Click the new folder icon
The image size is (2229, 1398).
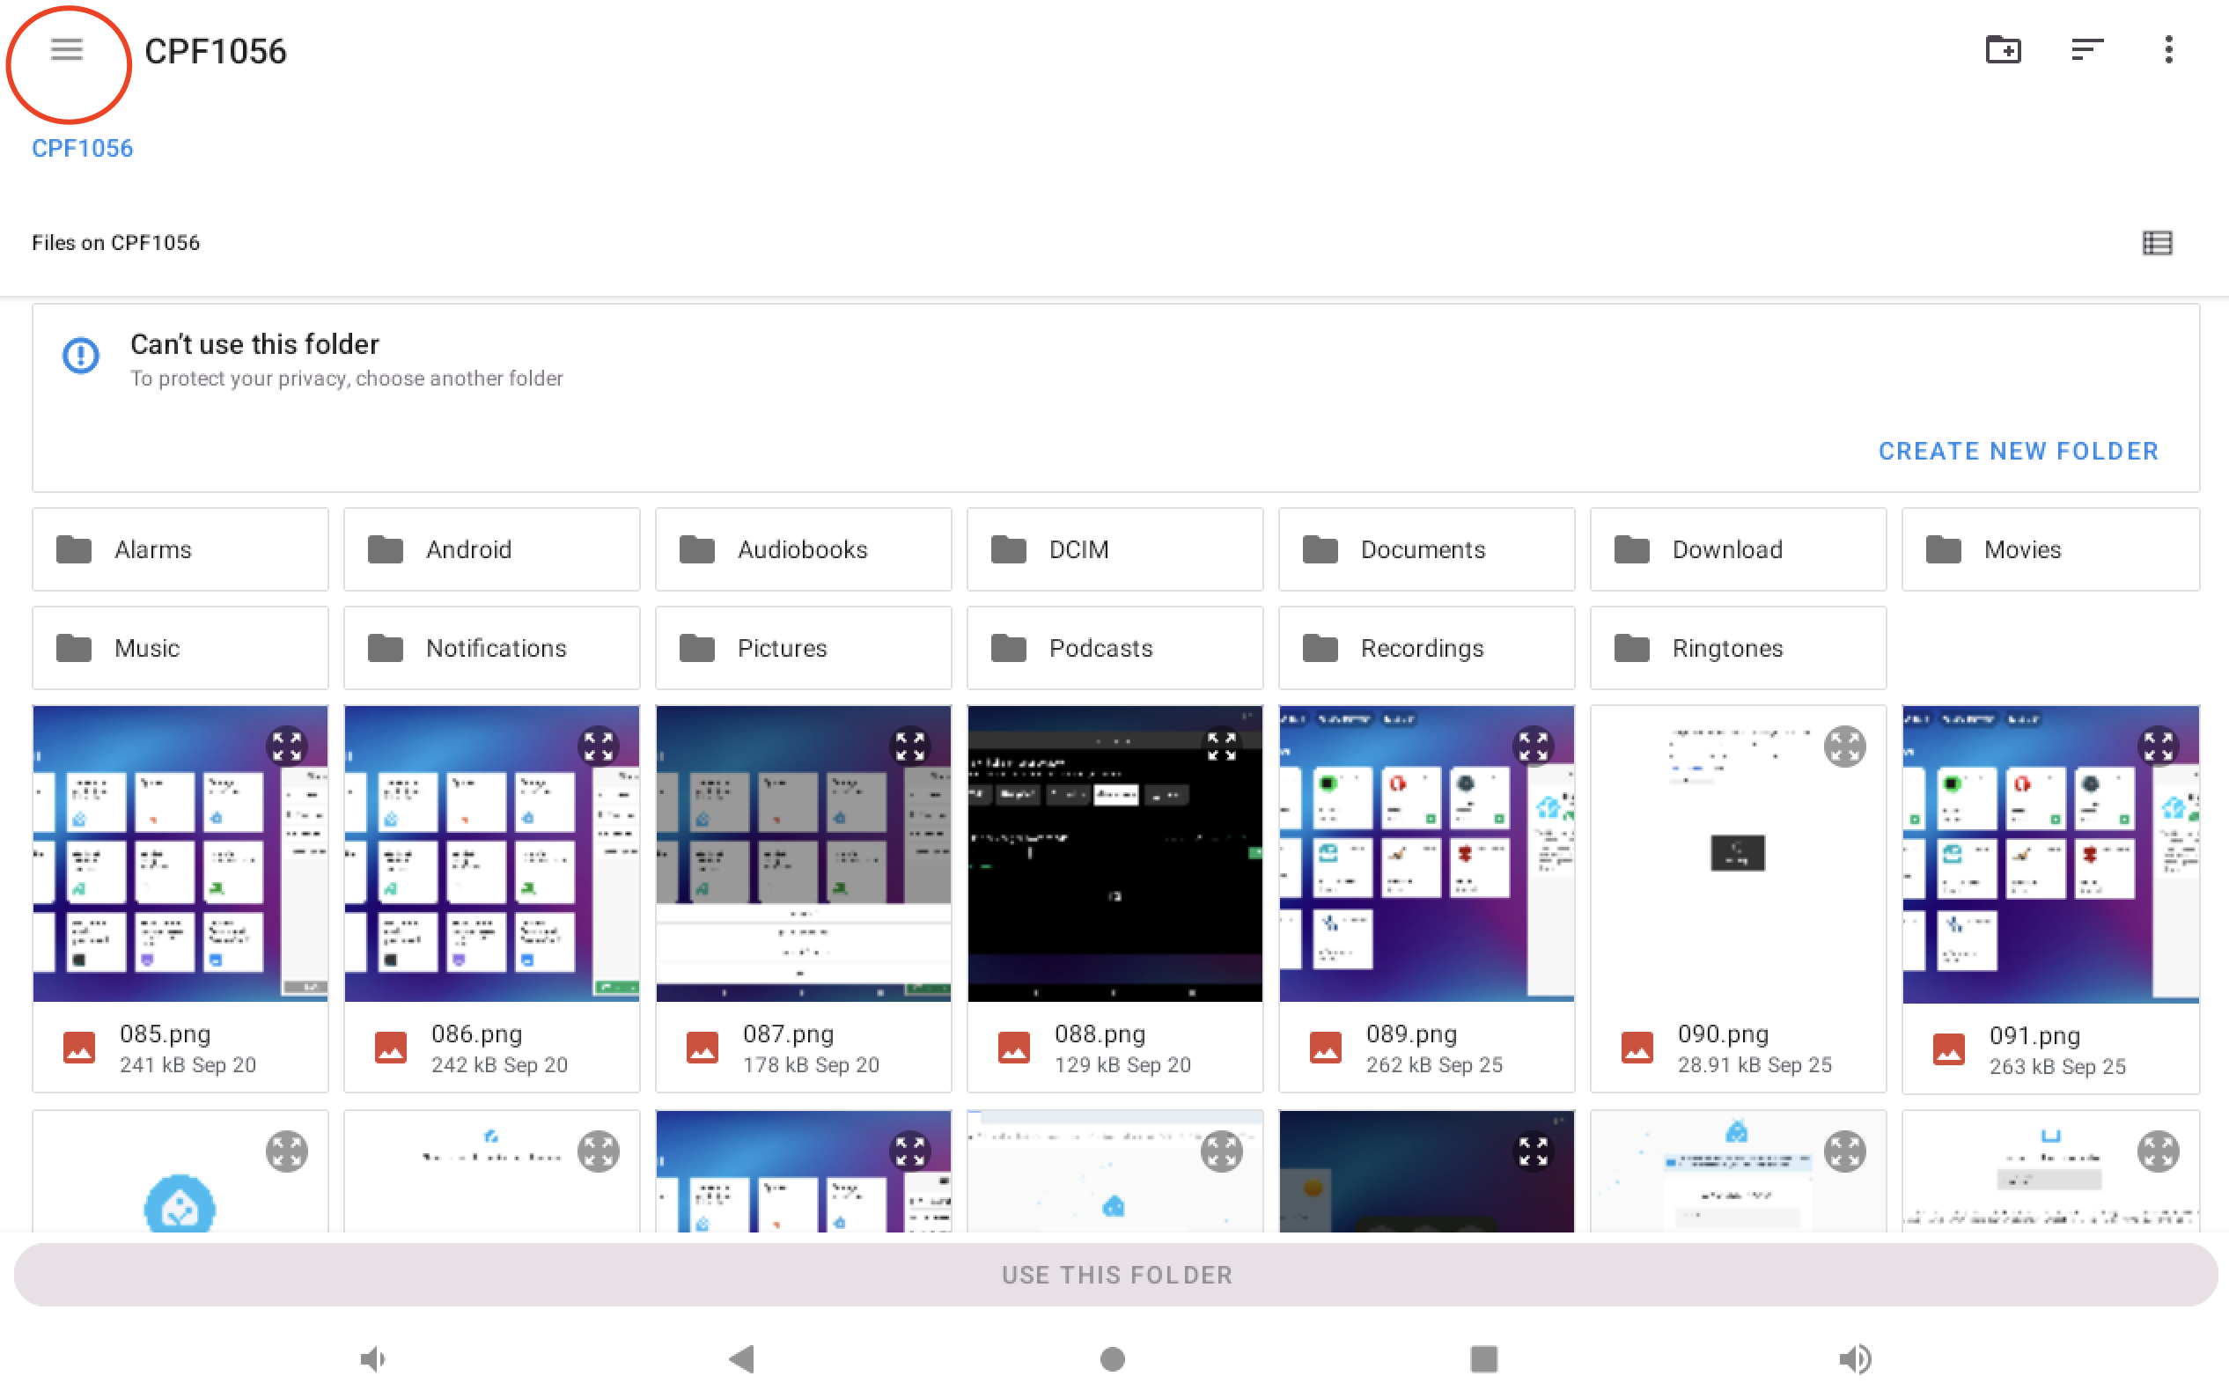(2003, 49)
